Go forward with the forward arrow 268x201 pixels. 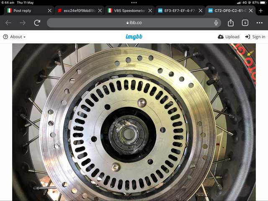click(23, 23)
